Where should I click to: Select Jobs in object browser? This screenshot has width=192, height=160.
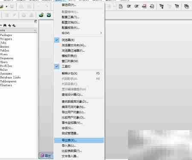pos(3,43)
